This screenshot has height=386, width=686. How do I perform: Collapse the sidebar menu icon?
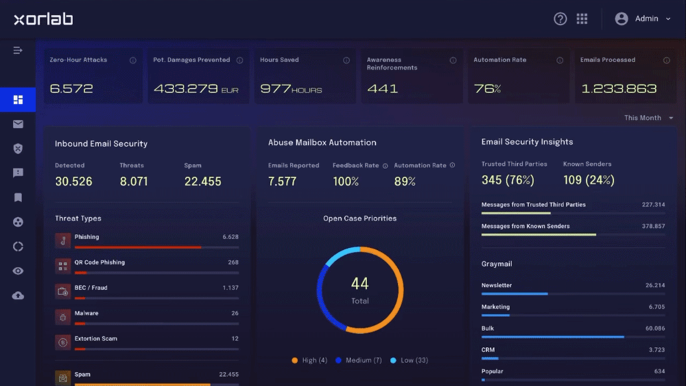click(17, 50)
